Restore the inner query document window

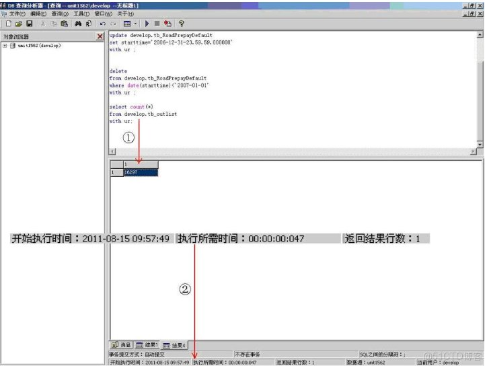point(472,13)
